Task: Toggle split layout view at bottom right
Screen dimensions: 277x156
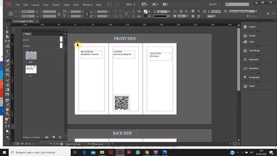Action: [235, 143]
